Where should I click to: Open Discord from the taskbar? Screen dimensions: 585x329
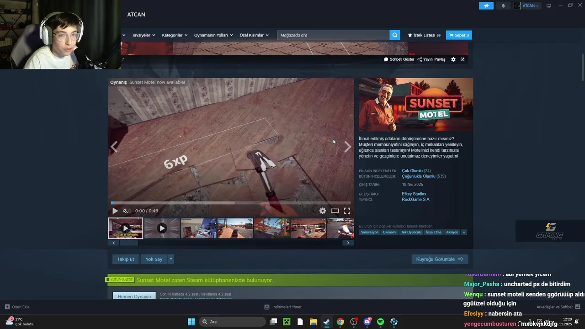pos(367,322)
